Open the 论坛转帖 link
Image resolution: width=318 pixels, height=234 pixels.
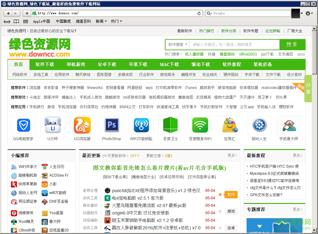(x=273, y=31)
